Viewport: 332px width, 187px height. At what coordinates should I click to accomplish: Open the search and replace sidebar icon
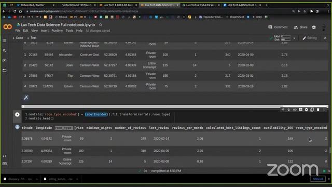(5, 50)
